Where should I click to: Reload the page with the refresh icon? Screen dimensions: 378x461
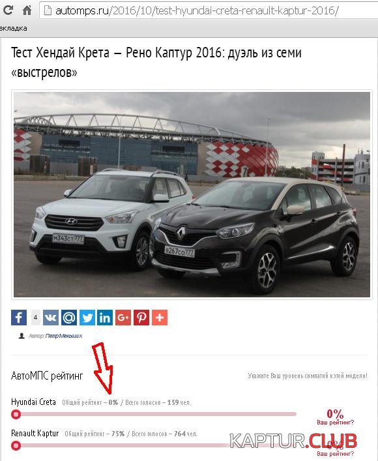coord(8,10)
